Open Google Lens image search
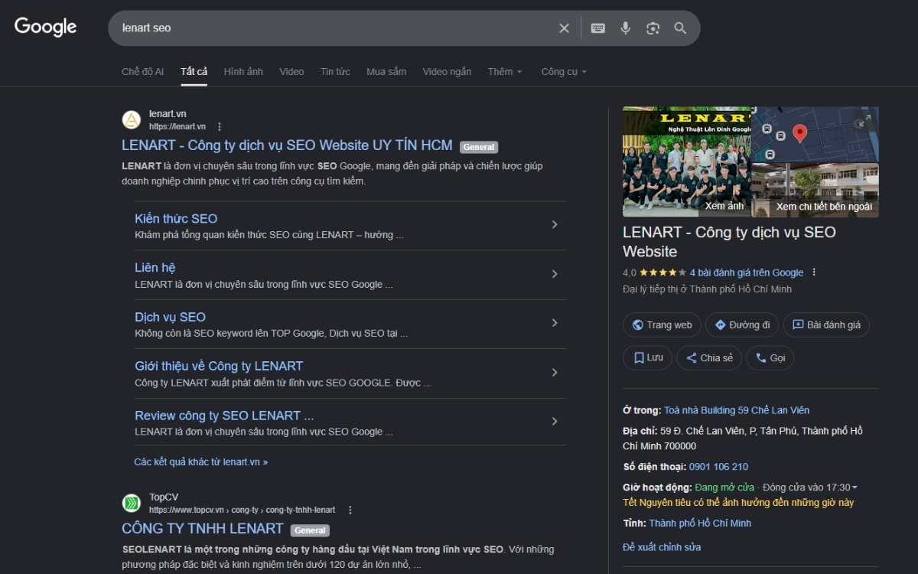Image resolution: width=918 pixels, height=574 pixels. pos(653,28)
